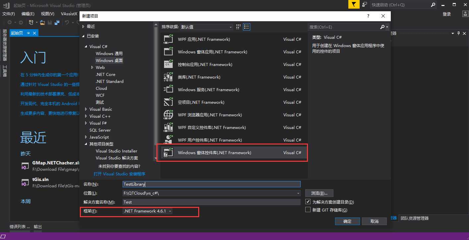Image resolution: width=469 pixels, height=240 pixels.
Task: Click the WPF 用户控件库 template icon
Action: [x=168, y=140]
